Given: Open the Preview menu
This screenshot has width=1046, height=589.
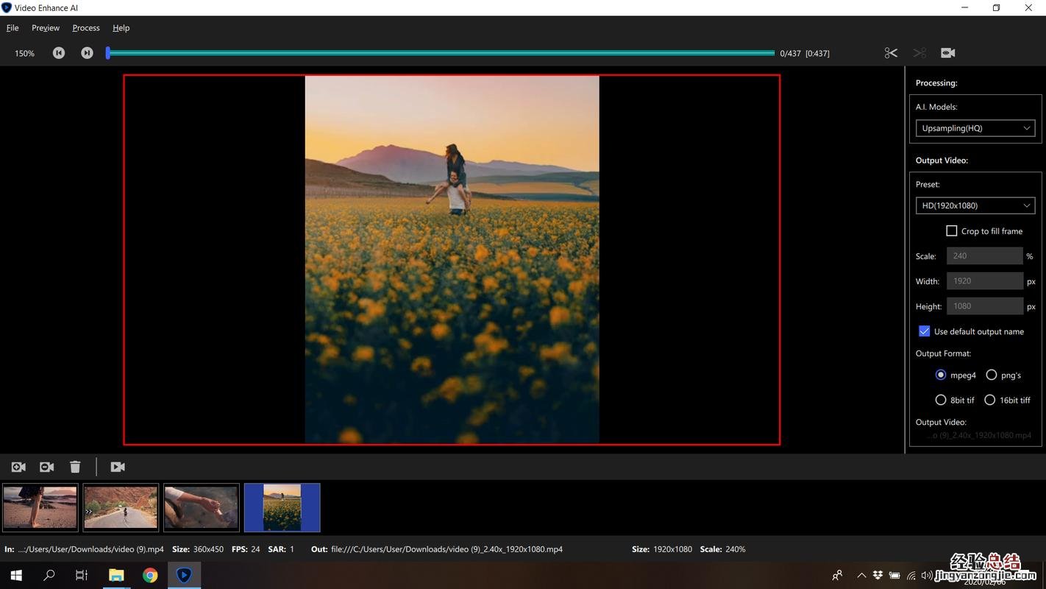Looking at the screenshot, I should [x=46, y=28].
